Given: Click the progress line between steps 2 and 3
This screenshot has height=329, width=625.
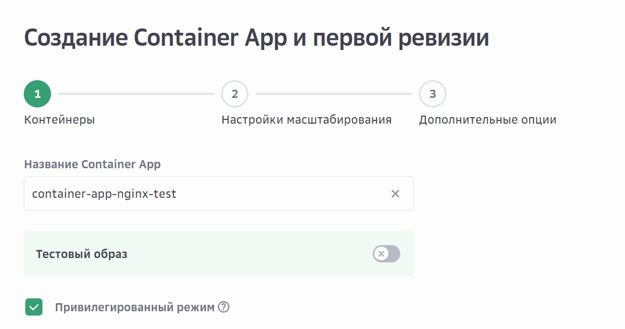Looking at the screenshot, I should [x=333, y=94].
